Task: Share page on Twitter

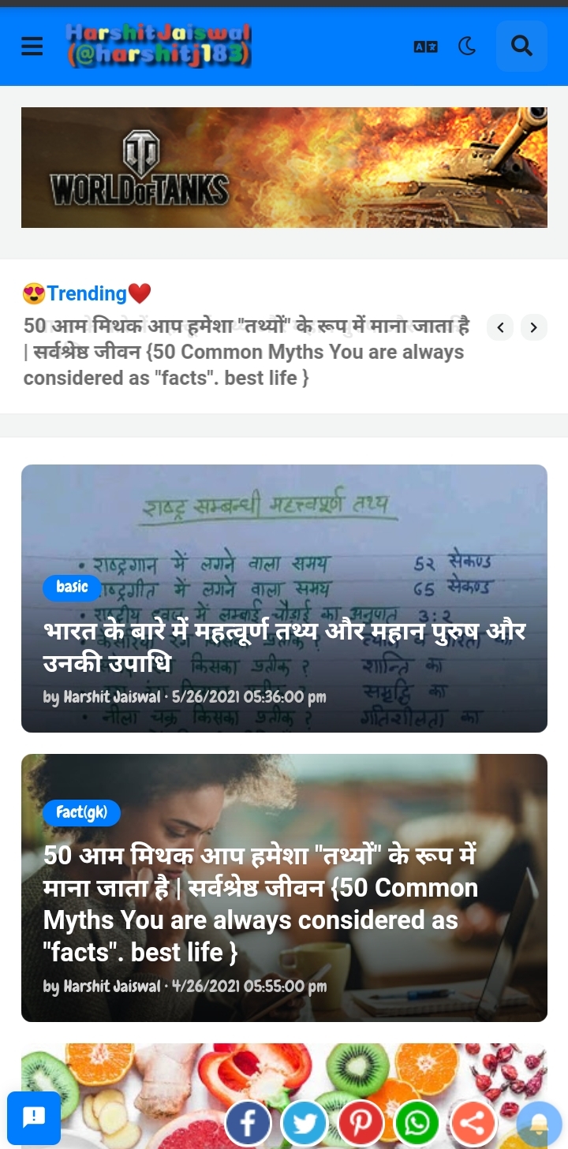Action: pos(305,1123)
